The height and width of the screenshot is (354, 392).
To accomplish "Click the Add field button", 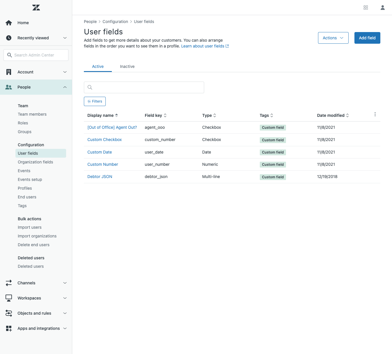I will tap(367, 38).
